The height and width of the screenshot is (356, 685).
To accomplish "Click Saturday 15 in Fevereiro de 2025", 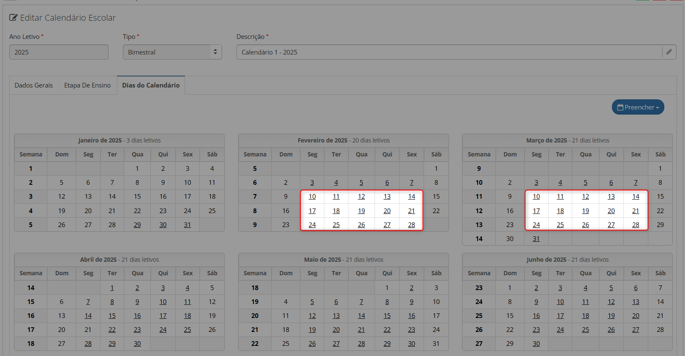I will pos(436,197).
